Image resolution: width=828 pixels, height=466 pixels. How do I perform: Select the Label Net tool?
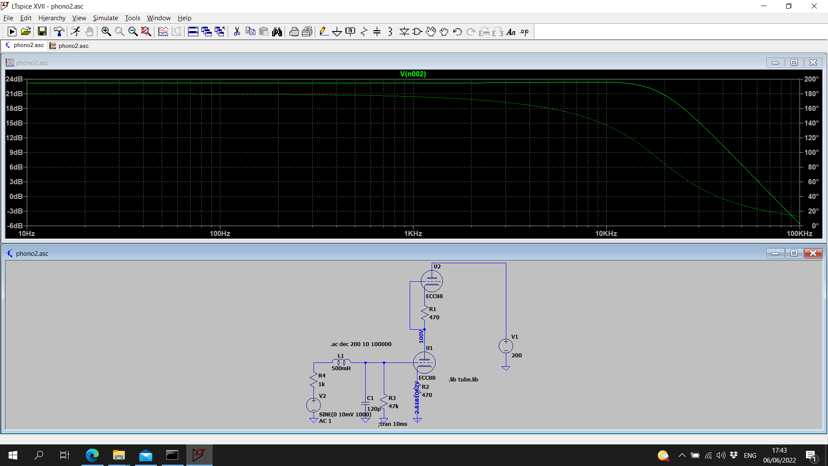tap(351, 31)
